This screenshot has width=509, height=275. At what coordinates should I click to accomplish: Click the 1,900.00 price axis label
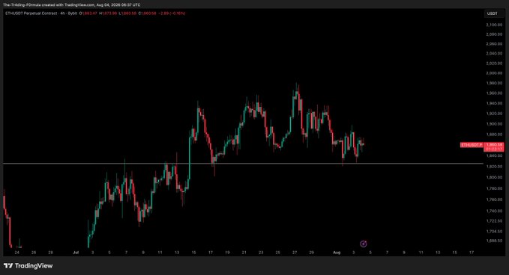pos(494,124)
